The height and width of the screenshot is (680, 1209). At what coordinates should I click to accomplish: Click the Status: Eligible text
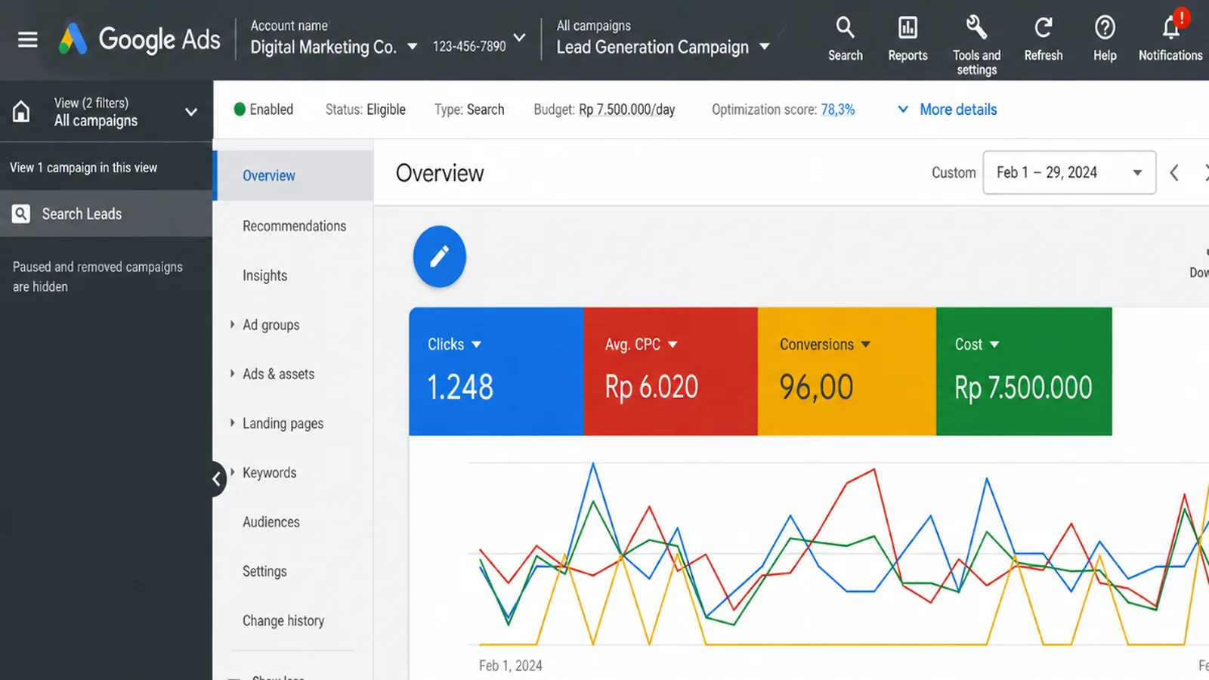click(x=365, y=110)
